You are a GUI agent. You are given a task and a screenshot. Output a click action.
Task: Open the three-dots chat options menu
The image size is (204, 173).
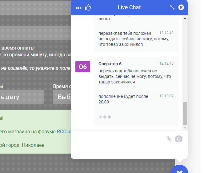click(x=78, y=8)
